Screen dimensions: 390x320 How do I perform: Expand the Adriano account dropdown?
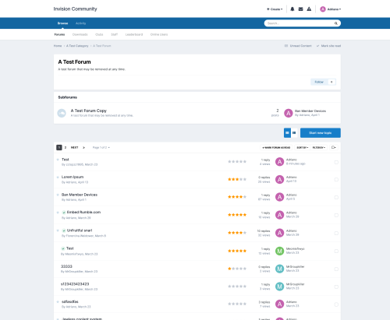click(x=334, y=9)
